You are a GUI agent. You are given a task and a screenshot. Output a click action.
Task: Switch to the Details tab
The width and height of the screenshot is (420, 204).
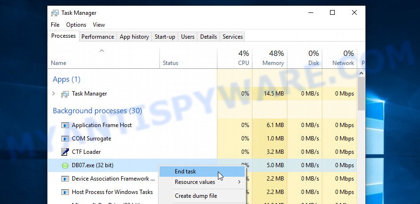(x=208, y=37)
